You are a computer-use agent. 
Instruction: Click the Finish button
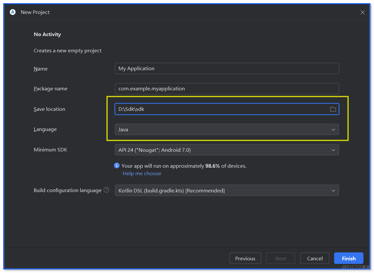coord(348,258)
